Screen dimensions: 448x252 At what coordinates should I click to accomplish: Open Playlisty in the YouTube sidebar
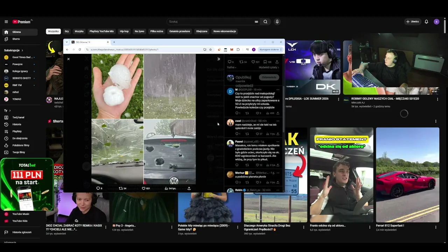point(20,131)
